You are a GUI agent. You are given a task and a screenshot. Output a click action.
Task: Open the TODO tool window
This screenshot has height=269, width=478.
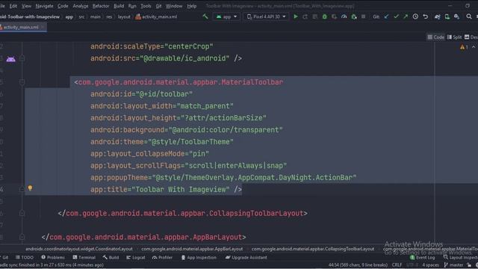(x=25, y=257)
